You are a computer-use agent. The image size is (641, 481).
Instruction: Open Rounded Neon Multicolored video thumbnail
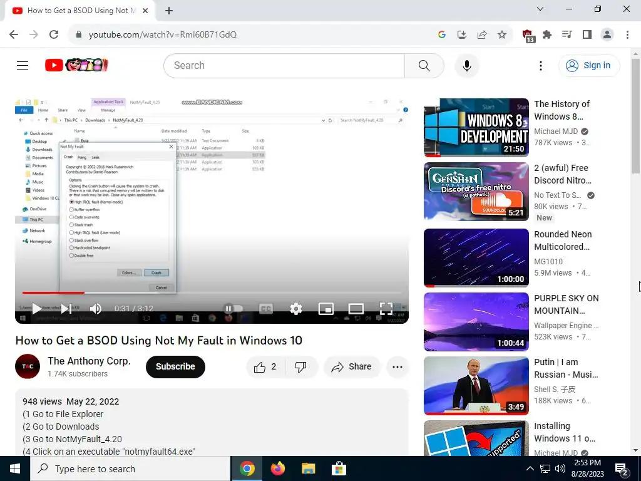(x=476, y=257)
